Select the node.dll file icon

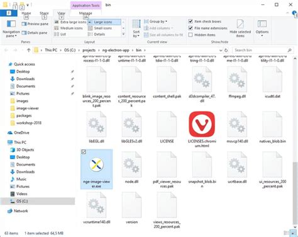coord(131,165)
